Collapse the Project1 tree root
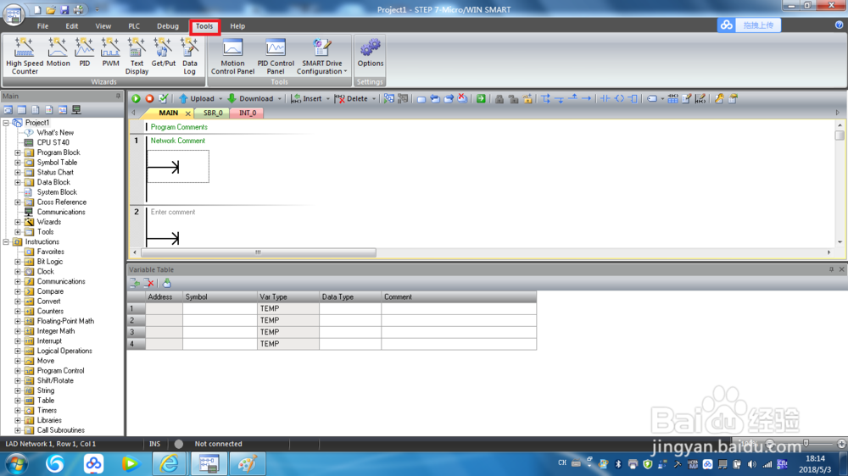 (x=6, y=123)
